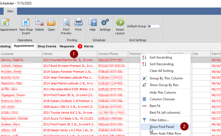The width and height of the screenshot is (221, 136).
Task: Open scheduler Settings gears
Action: [x=105, y=22]
